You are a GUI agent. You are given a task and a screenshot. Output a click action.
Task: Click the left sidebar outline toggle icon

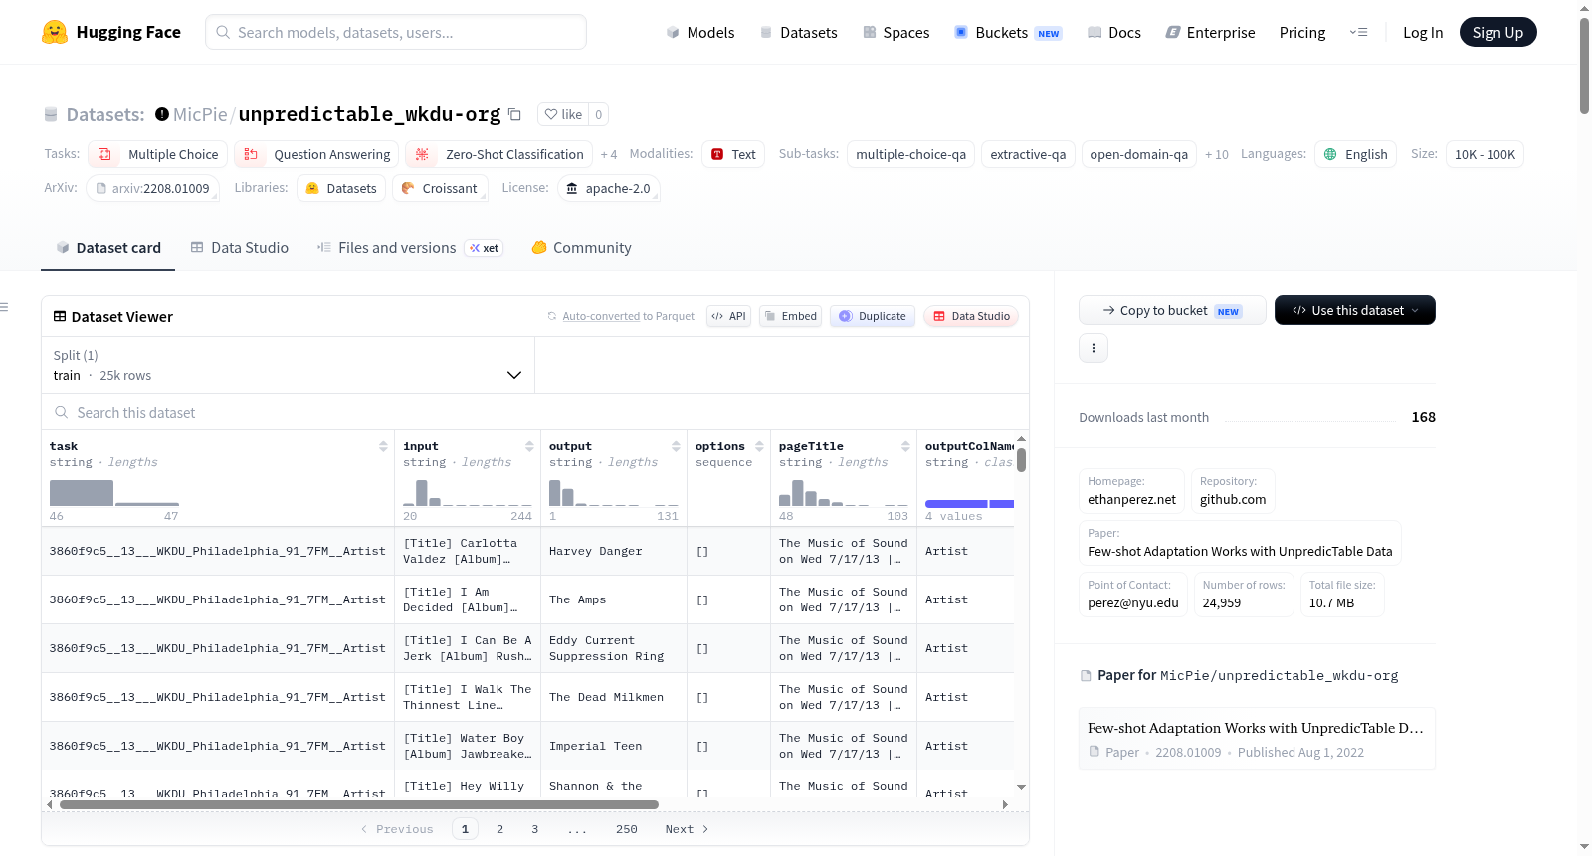(4, 307)
